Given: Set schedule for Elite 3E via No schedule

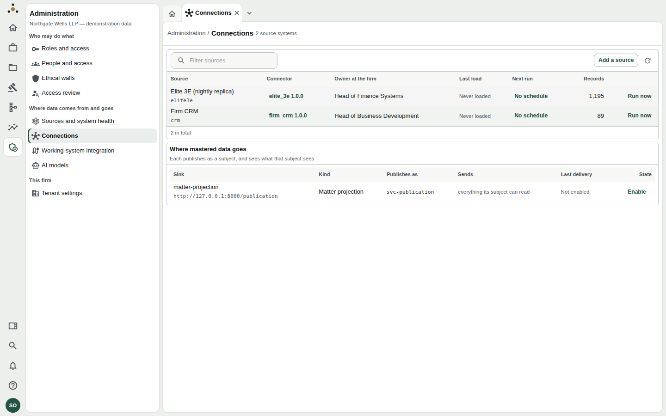Looking at the screenshot, I should click(x=531, y=96).
